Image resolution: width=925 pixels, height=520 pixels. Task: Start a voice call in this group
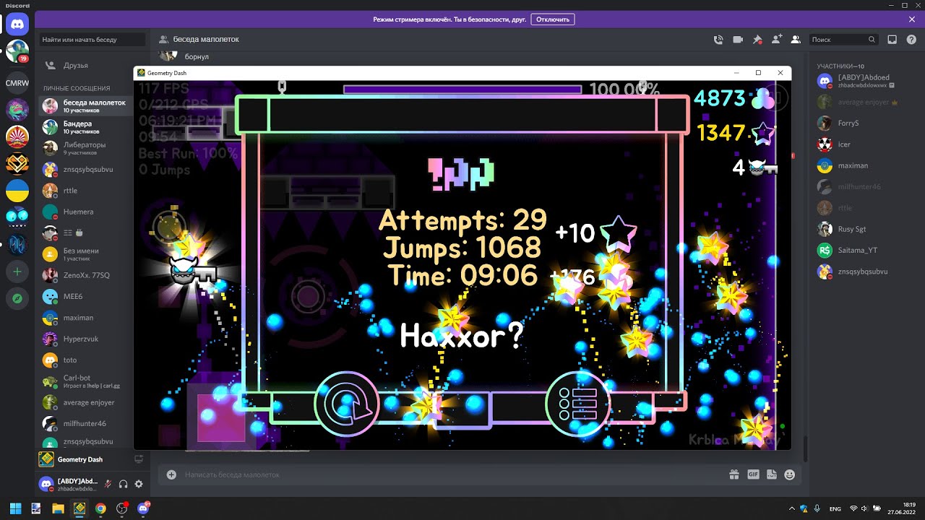tap(718, 40)
